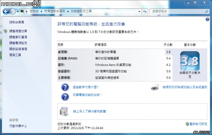Select the 記憶體 (RAM) row label
212x135 pixels.
click(x=68, y=58)
